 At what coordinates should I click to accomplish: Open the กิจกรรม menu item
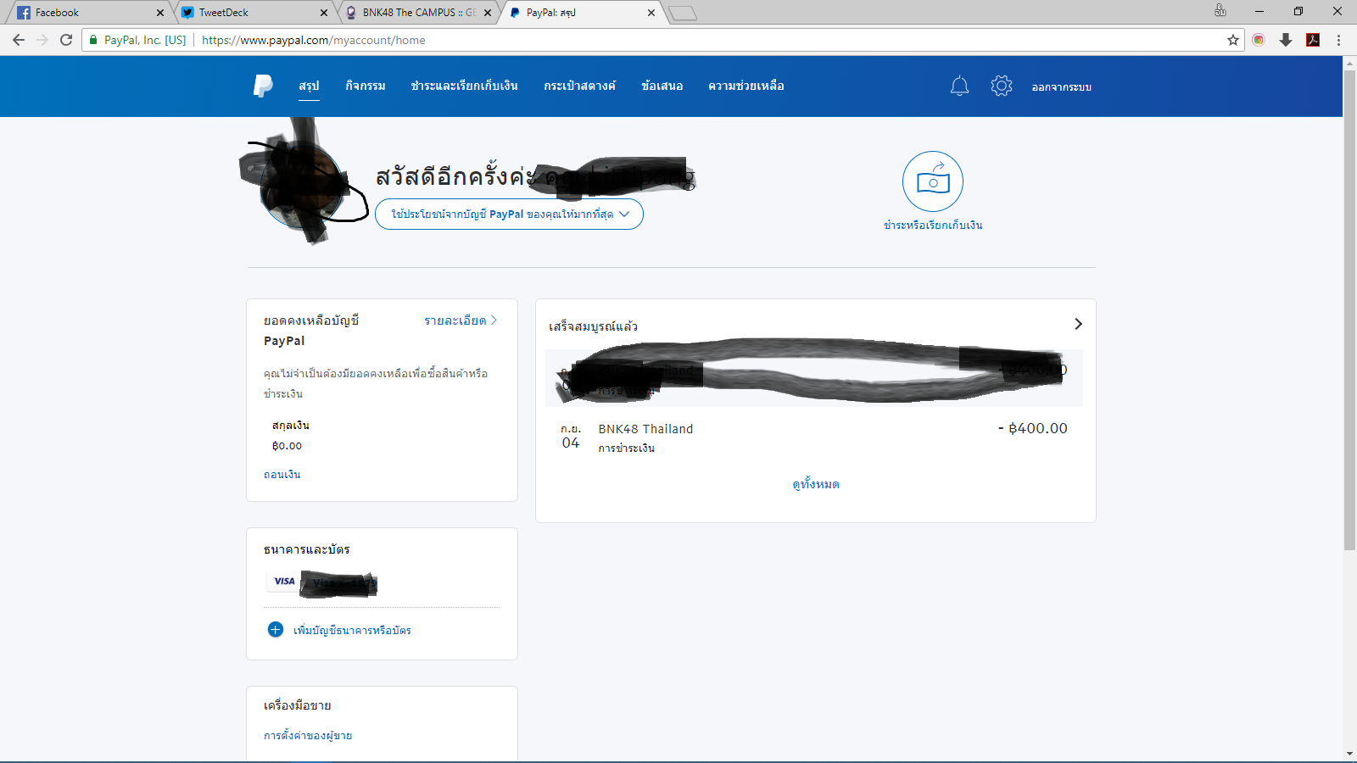point(366,86)
